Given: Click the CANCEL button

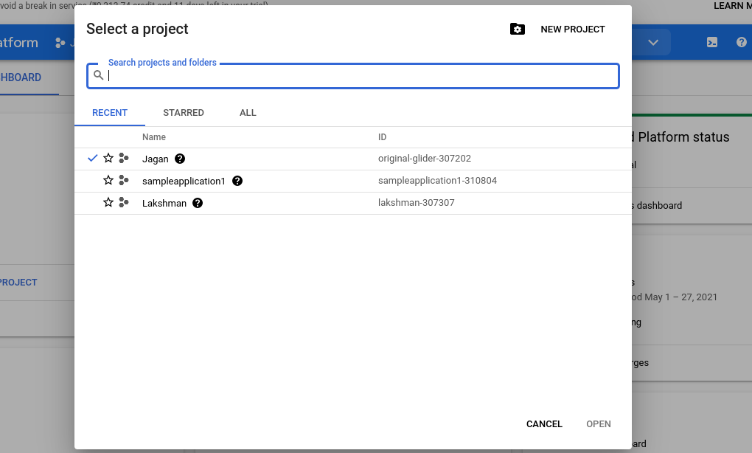Looking at the screenshot, I should click(544, 424).
